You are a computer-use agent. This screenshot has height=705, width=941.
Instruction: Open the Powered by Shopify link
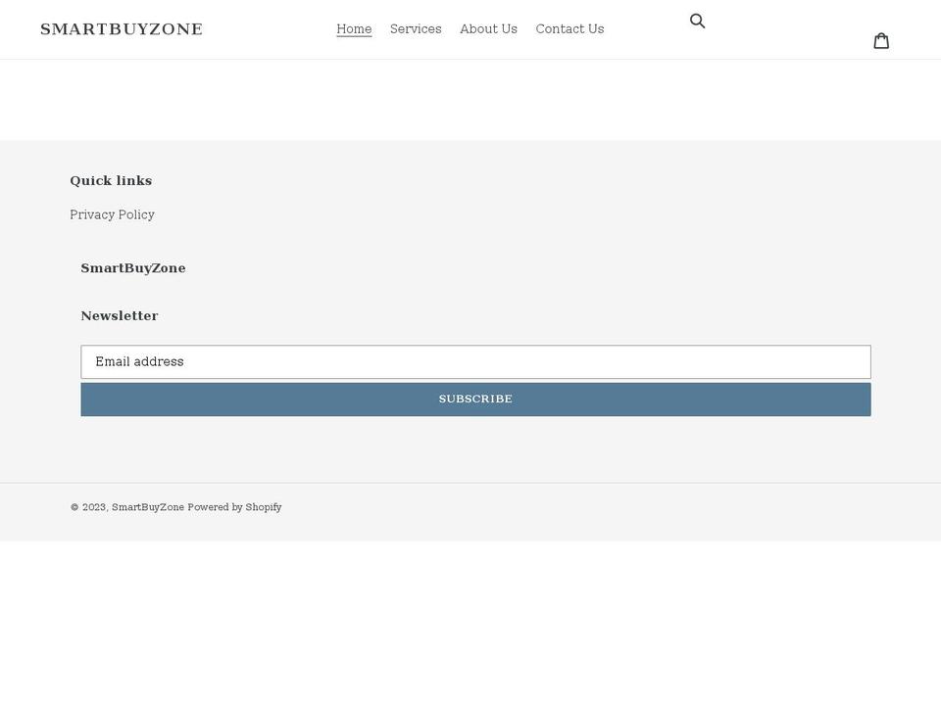[234, 507]
